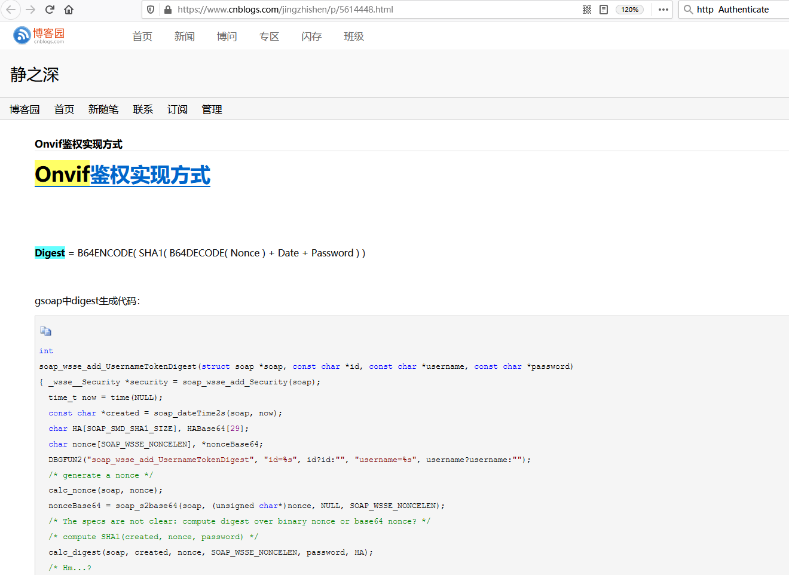Open 专区 in the top navigation
The height and width of the screenshot is (575, 789).
270,36
